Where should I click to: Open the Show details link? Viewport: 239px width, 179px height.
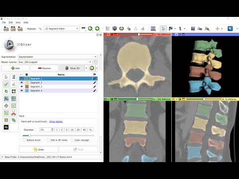(x=56, y=121)
